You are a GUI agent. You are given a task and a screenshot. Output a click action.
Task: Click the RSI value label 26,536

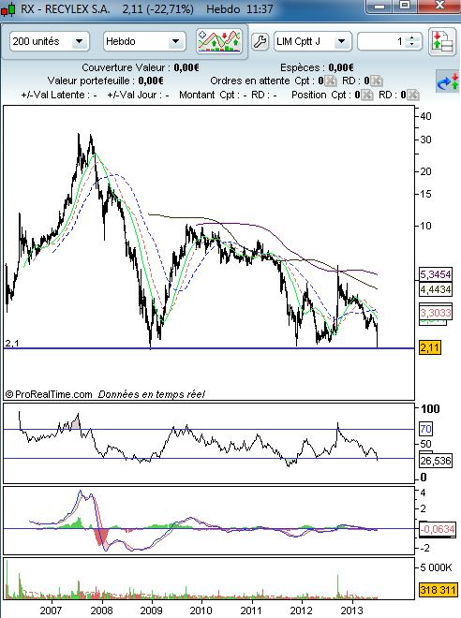tap(436, 461)
